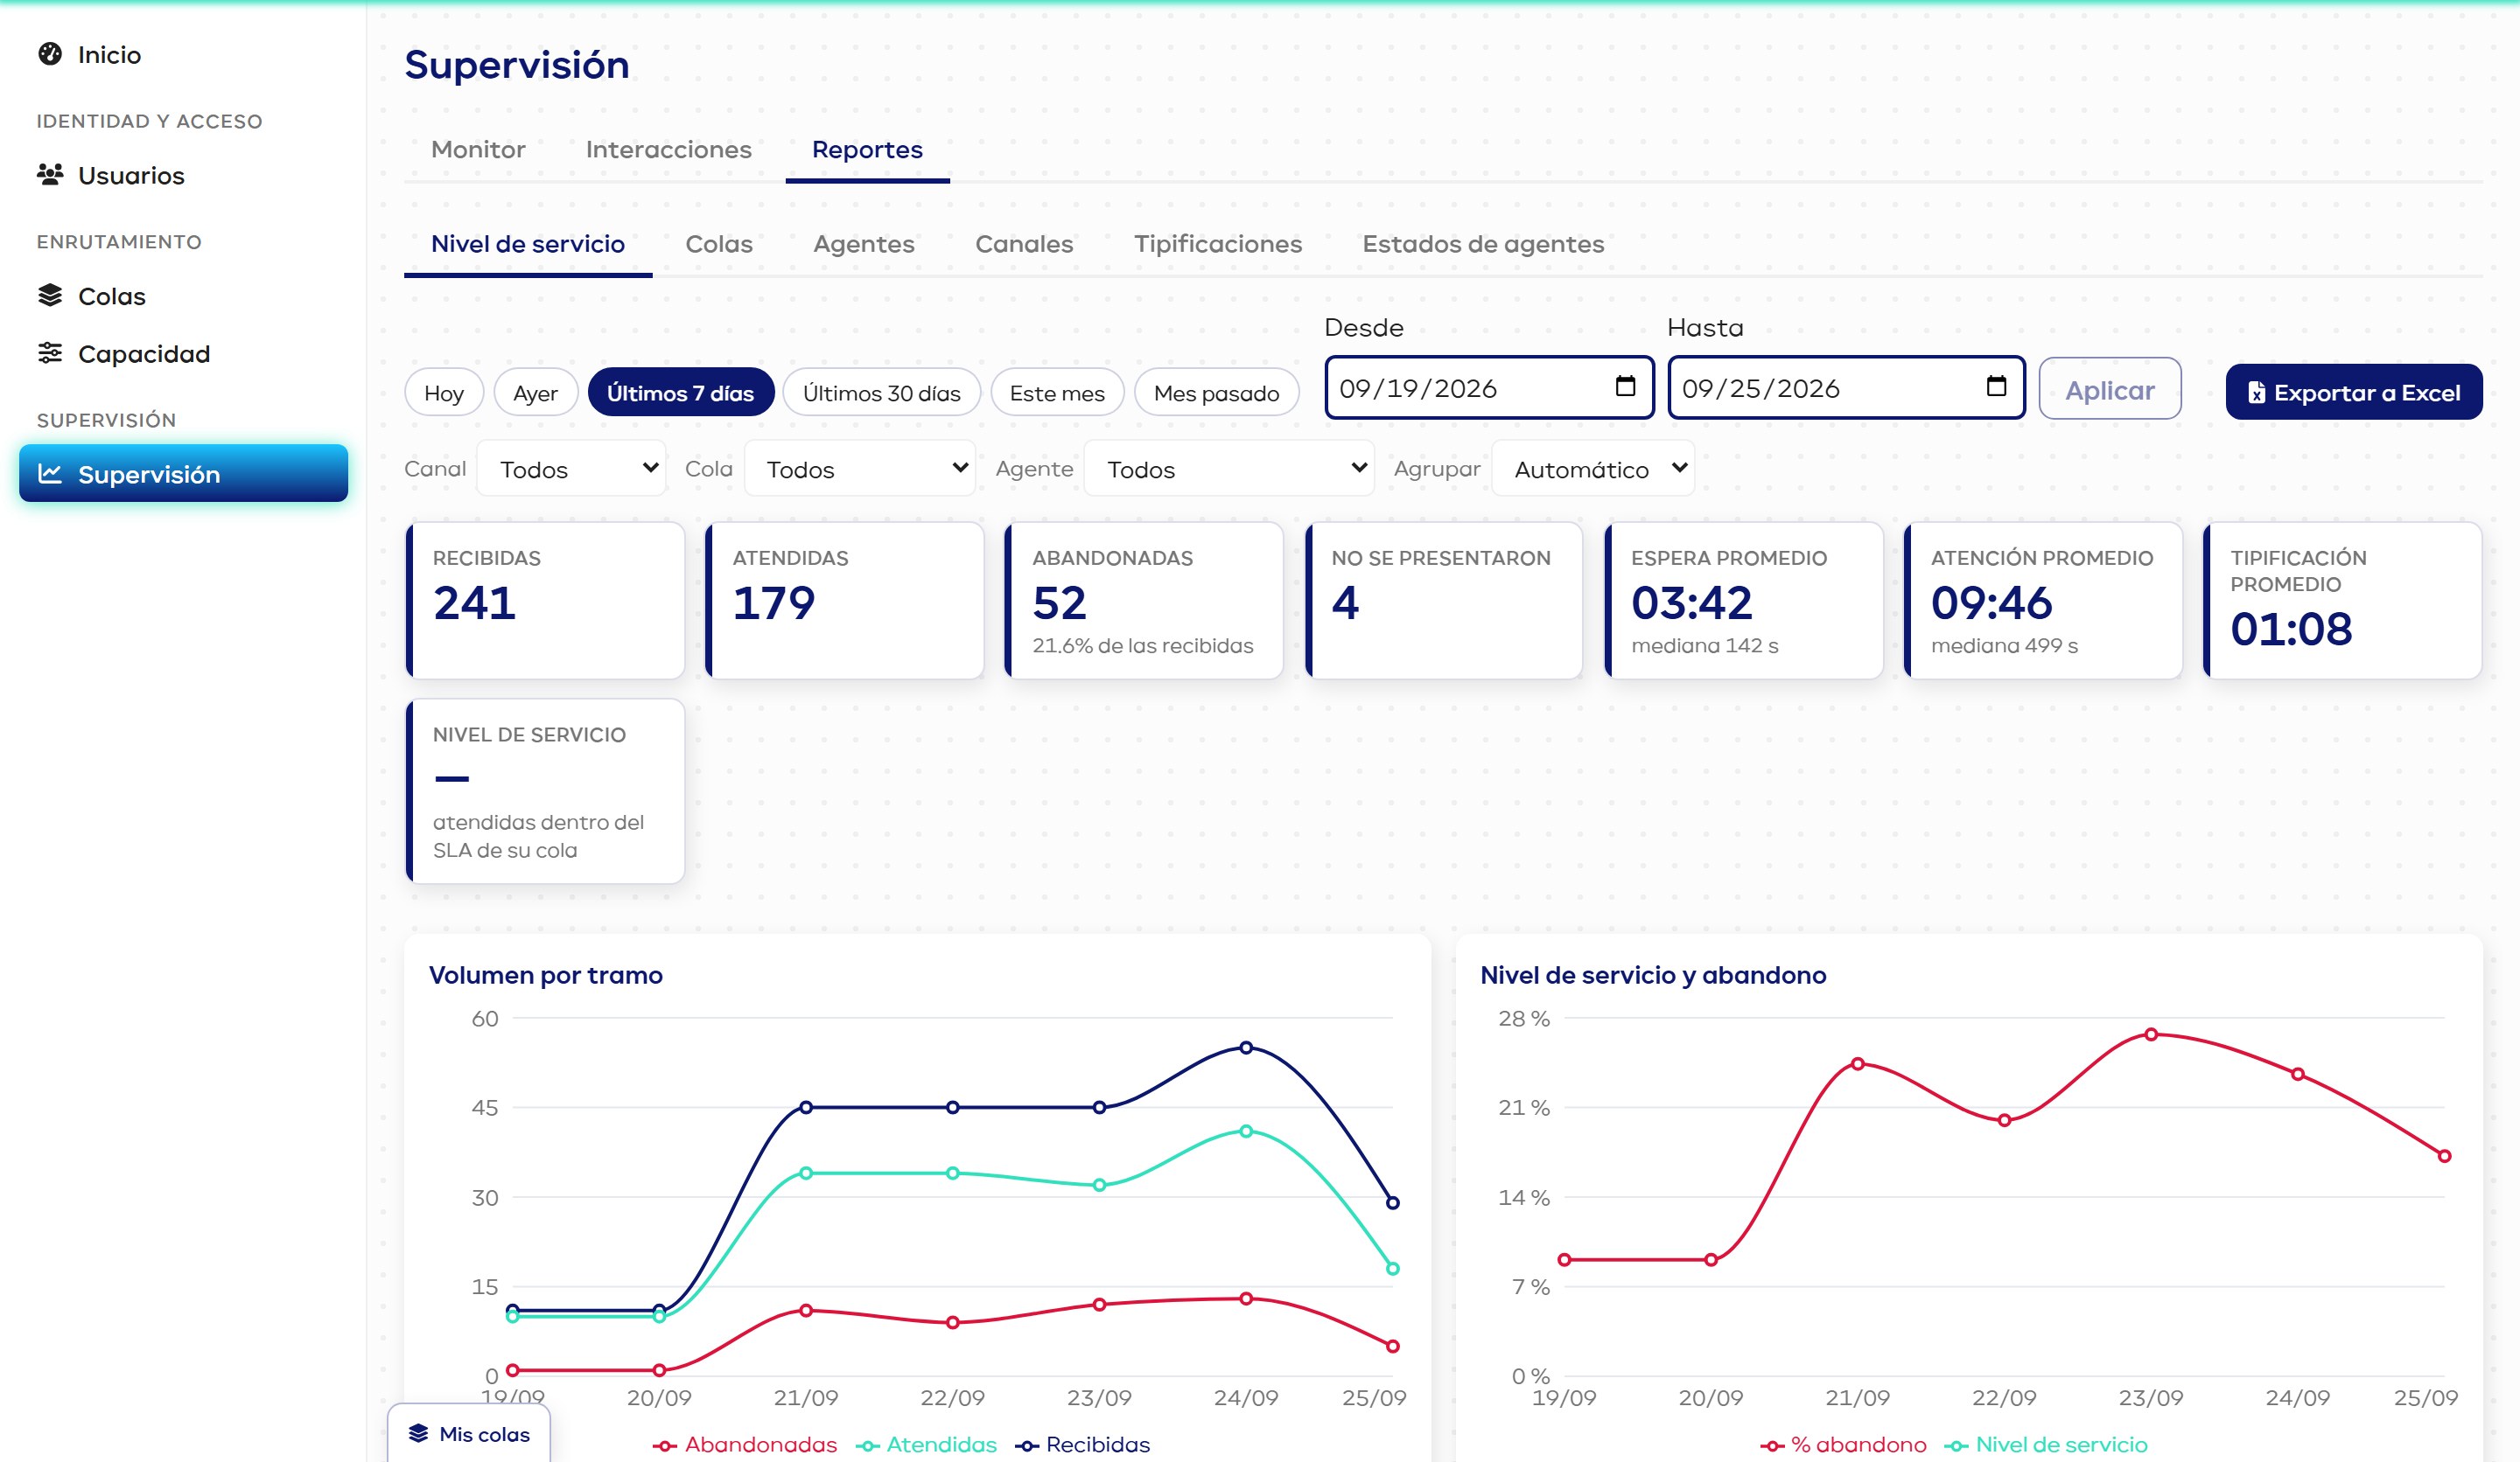
Task: Click the Colas stack icon in sidebar
Action: (x=50, y=296)
